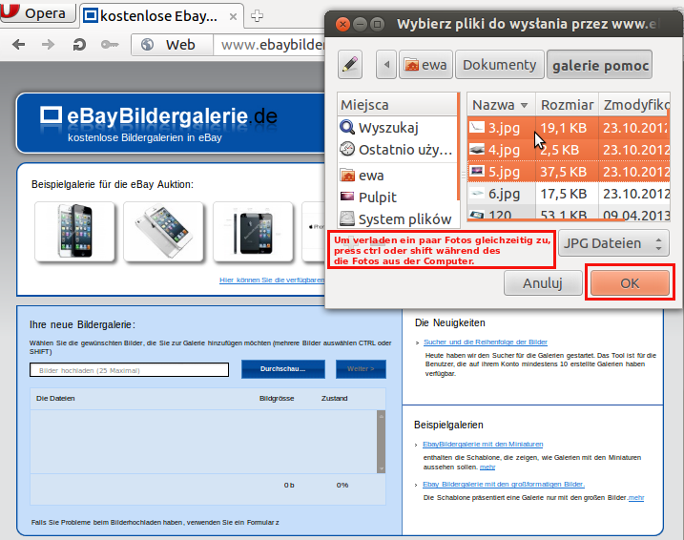This screenshot has width=684, height=540.
Task: Open 'EbayBildergalerie mit den Miniaturen' link
Action: coord(483,444)
